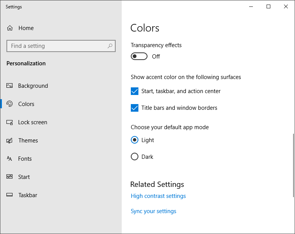295x234 pixels.
Task: Click the Colors palette icon
Action: [10, 104]
